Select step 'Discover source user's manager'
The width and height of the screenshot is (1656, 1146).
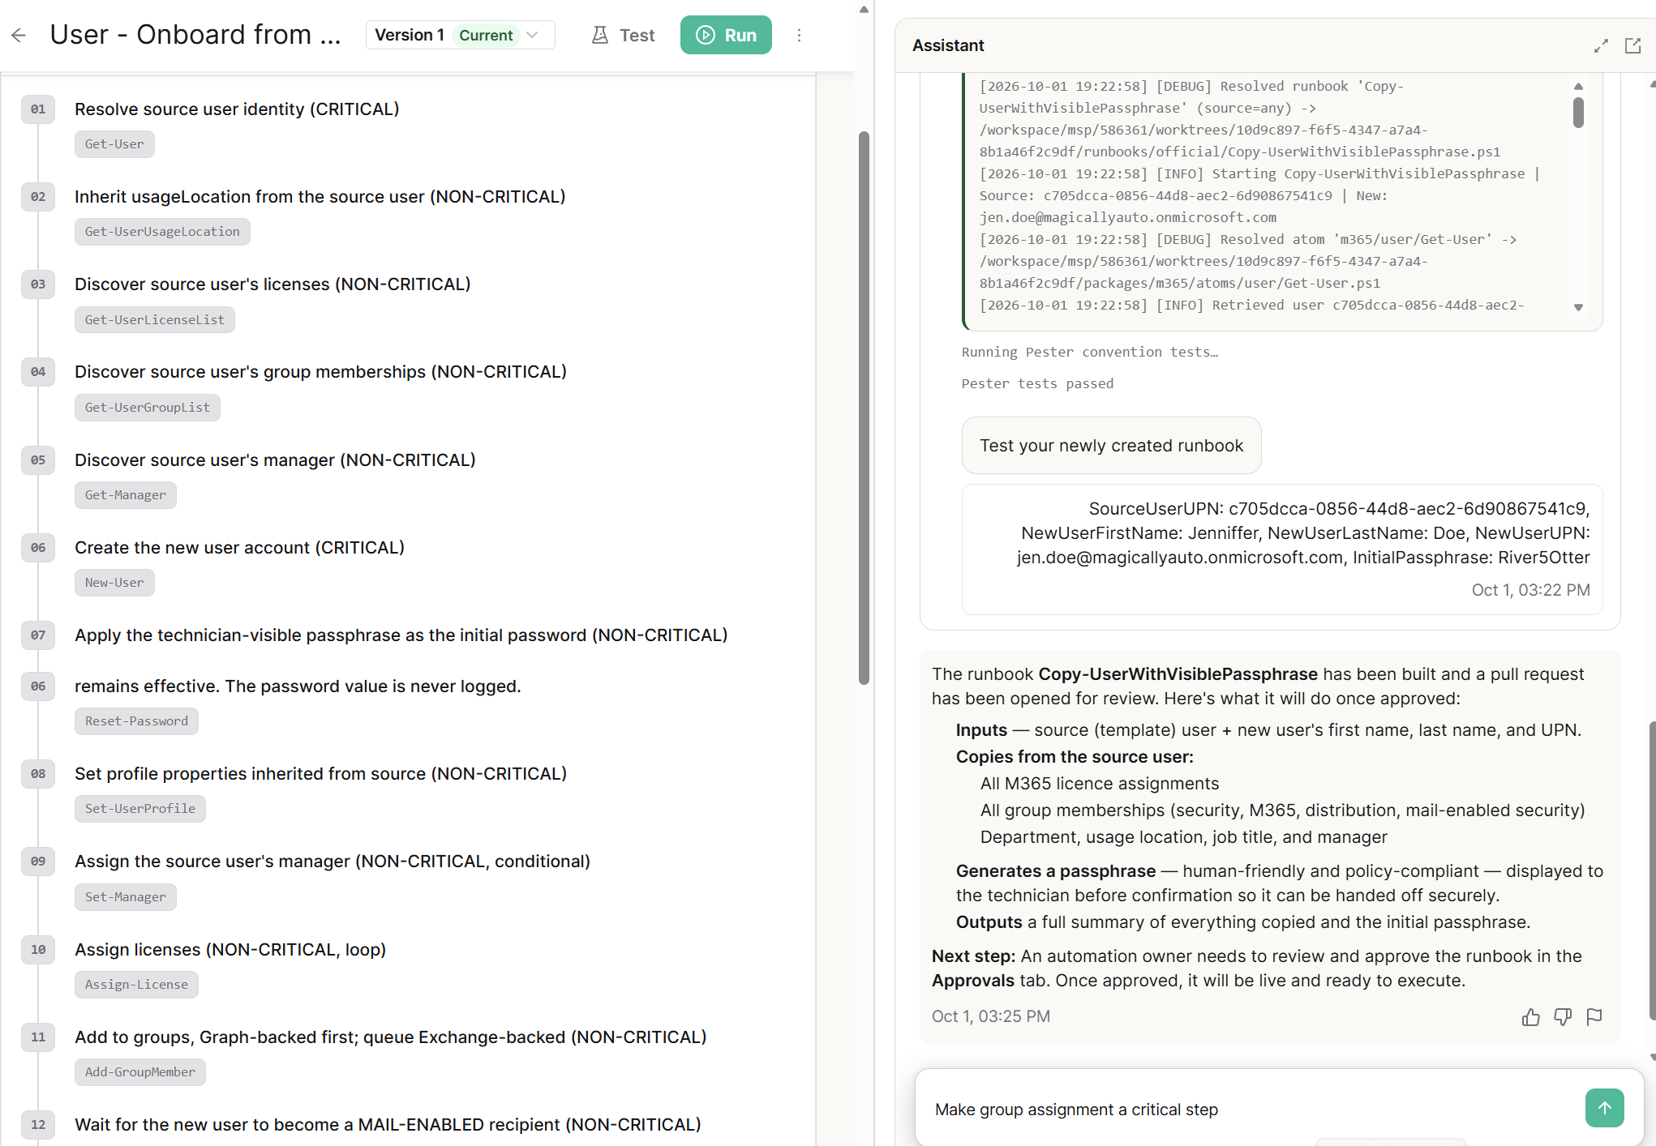pos(275,460)
